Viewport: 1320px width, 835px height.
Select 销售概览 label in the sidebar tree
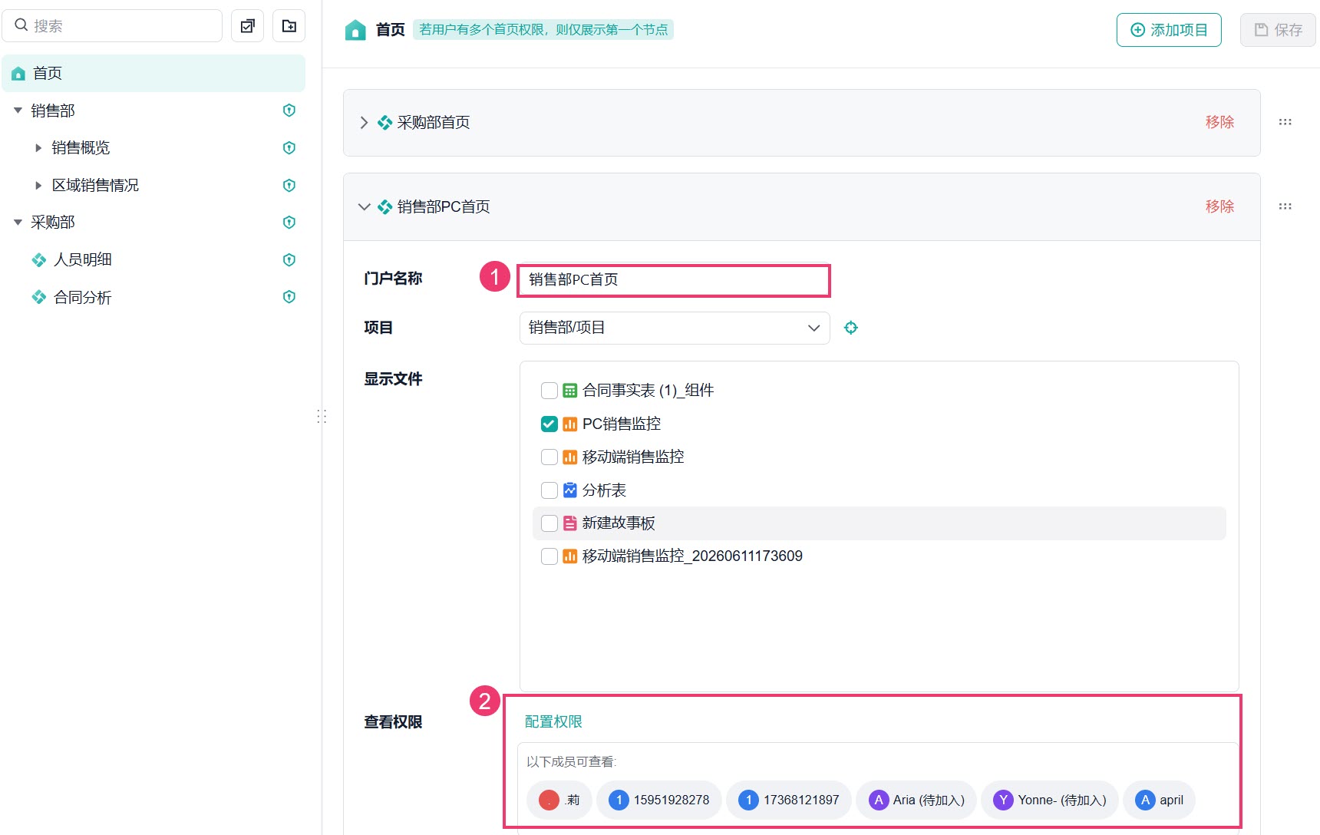point(81,148)
